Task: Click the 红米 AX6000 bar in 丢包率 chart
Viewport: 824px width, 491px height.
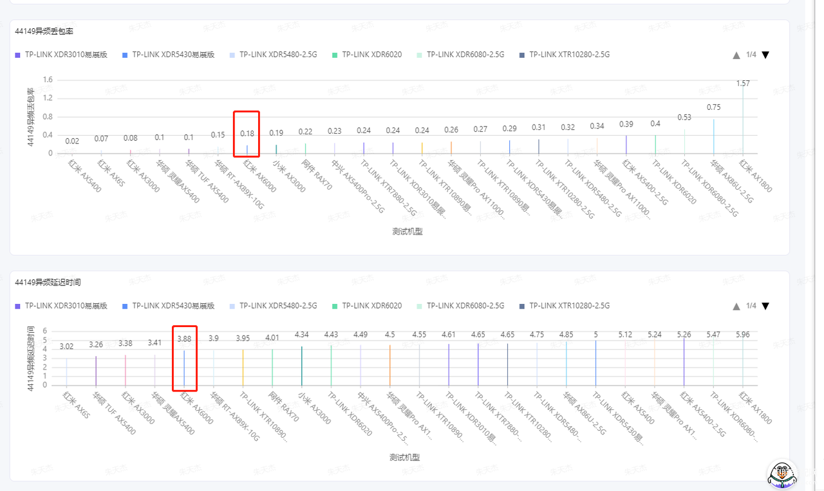Action: click(247, 149)
